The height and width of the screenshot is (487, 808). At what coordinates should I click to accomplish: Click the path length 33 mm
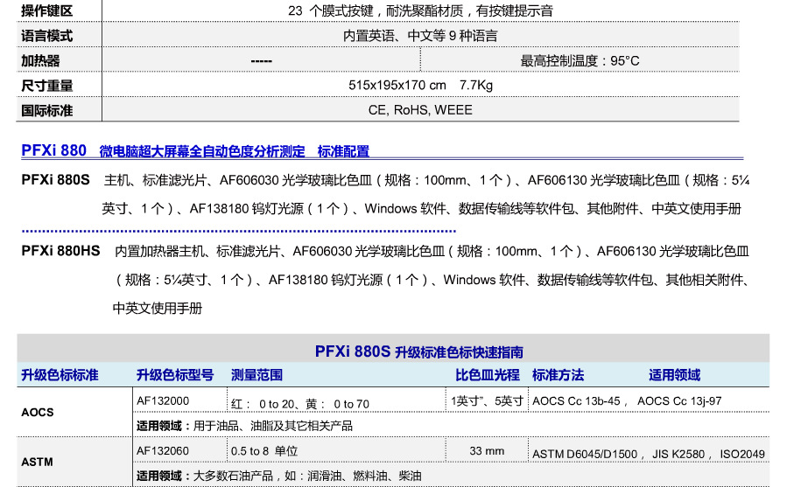(x=487, y=451)
